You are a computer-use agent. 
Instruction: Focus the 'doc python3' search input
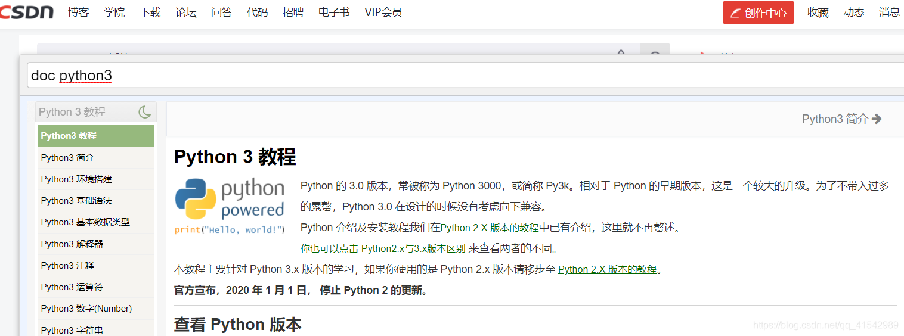[x=465, y=76]
